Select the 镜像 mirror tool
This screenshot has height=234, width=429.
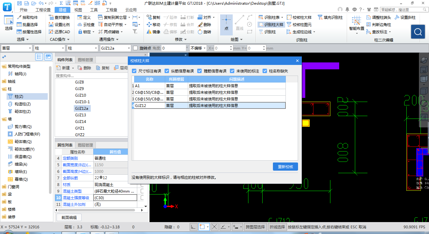coord(153,32)
